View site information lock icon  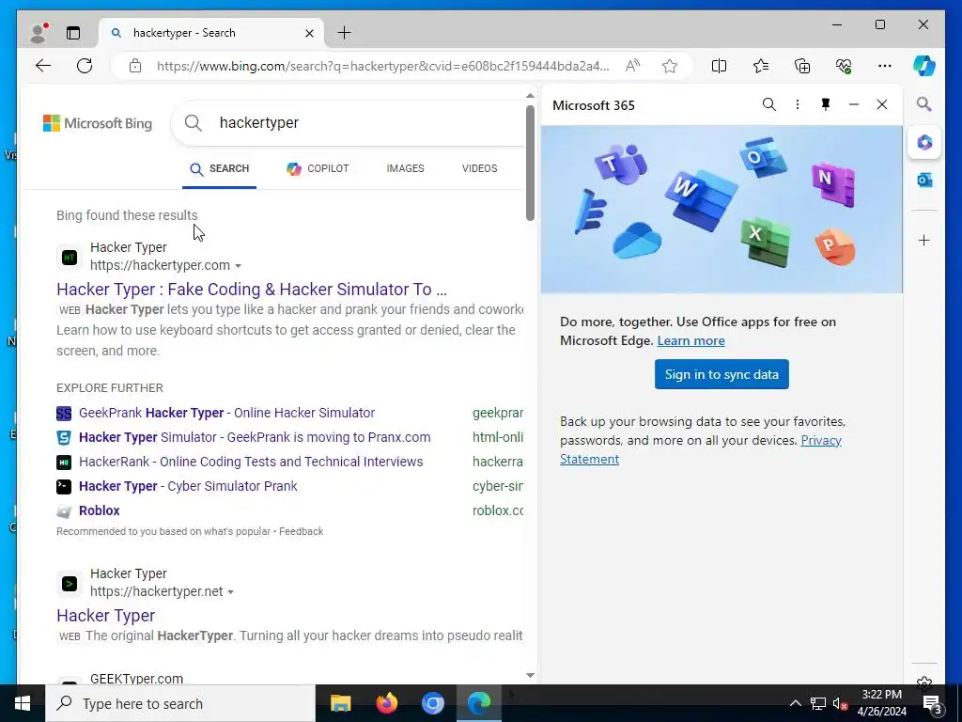[135, 66]
